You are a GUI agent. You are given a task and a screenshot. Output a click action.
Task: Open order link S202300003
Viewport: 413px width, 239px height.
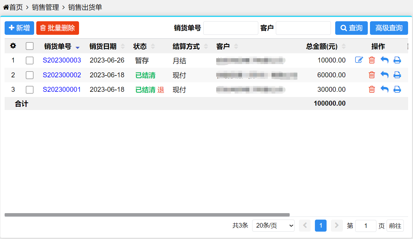click(62, 60)
